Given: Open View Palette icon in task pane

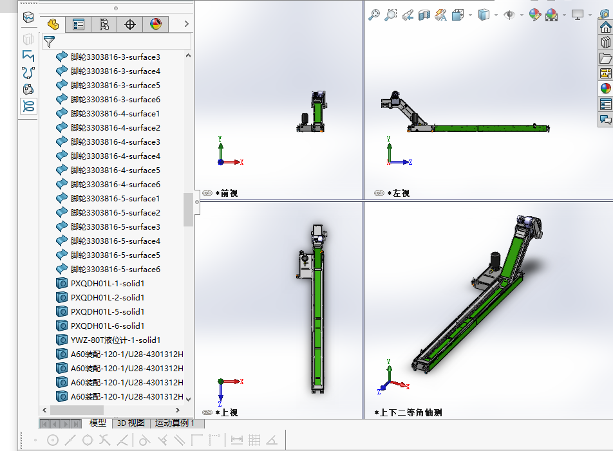Looking at the screenshot, I should (605, 73).
